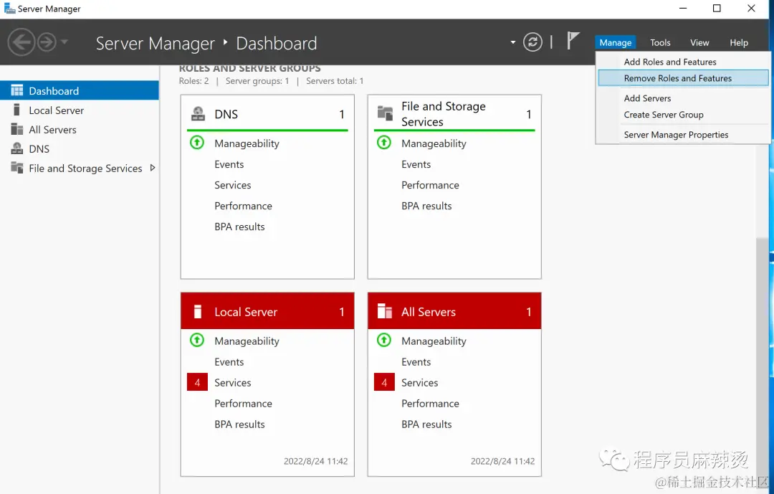
Task: Click red 4 alert badge in Local Server tile
Action: [x=197, y=382]
